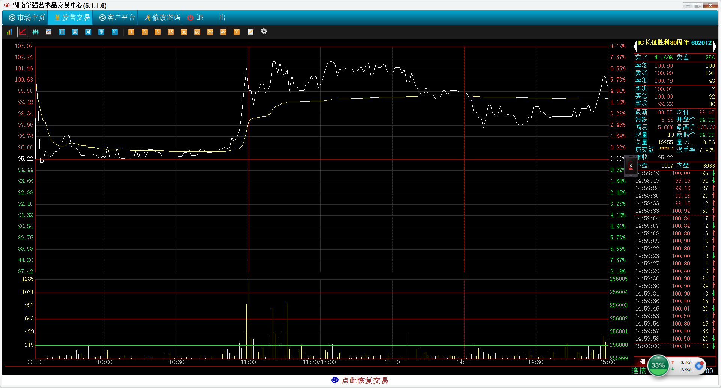Click the green 33% memory accelerator ball
The width and height of the screenshot is (721, 388).
click(x=658, y=365)
